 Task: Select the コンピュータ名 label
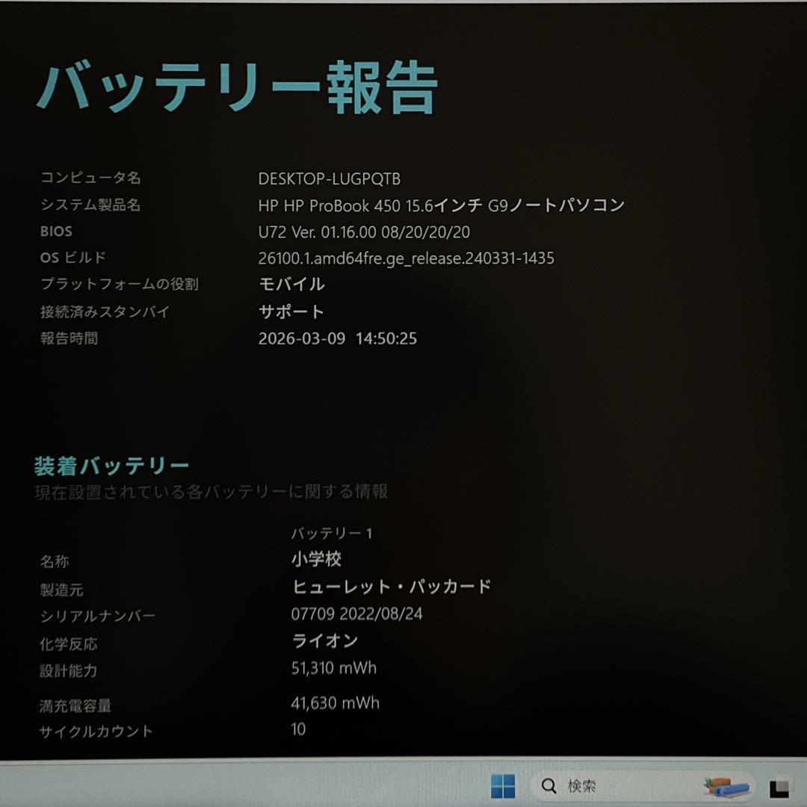[x=90, y=178]
